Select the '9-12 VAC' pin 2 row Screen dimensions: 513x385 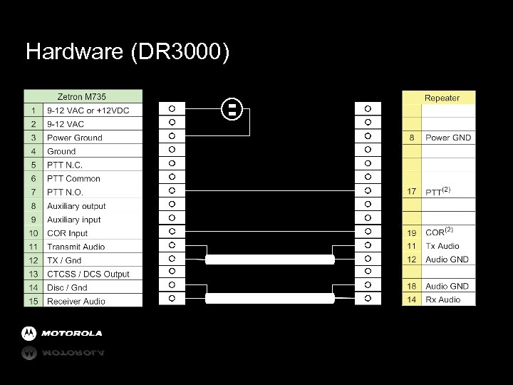[x=83, y=124]
